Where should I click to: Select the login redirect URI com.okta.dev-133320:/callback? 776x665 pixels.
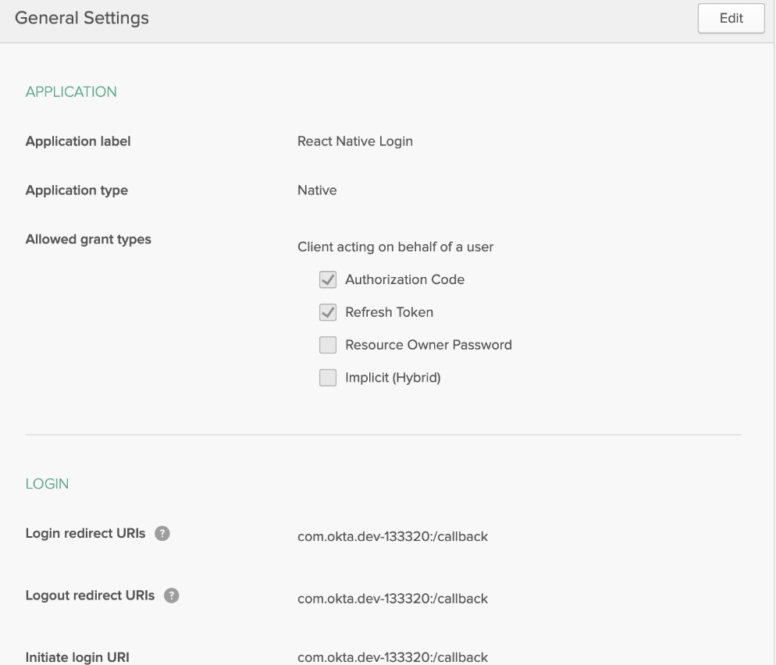pos(393,536)
